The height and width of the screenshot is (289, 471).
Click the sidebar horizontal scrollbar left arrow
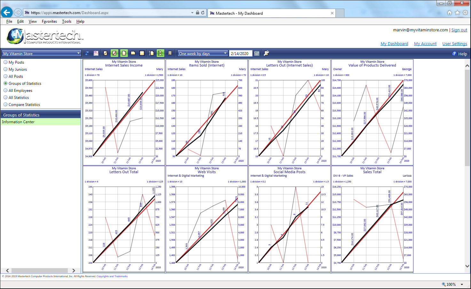pyautogui.click(x=8, y=270)
